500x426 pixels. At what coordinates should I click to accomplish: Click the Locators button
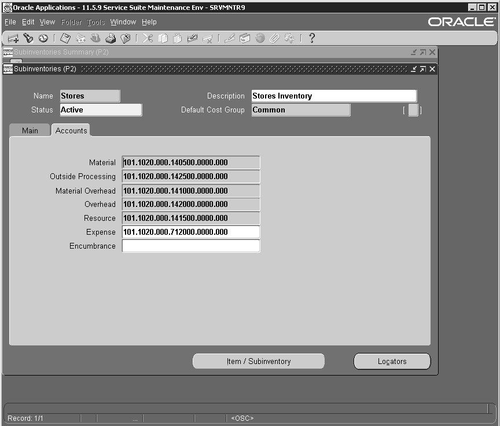click(392, 361)
